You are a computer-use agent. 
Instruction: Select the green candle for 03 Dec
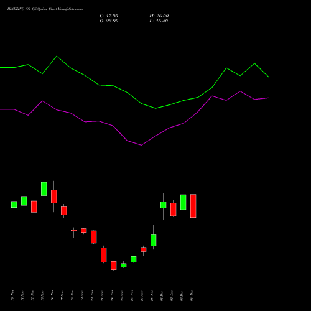click(183, 202)
